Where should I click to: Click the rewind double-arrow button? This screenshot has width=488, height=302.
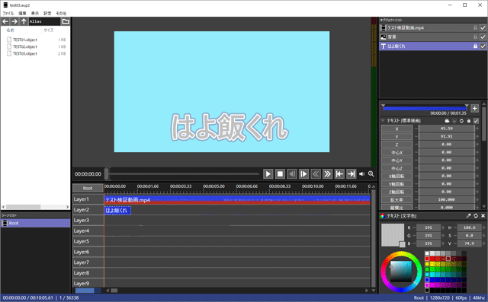[315, 173]
